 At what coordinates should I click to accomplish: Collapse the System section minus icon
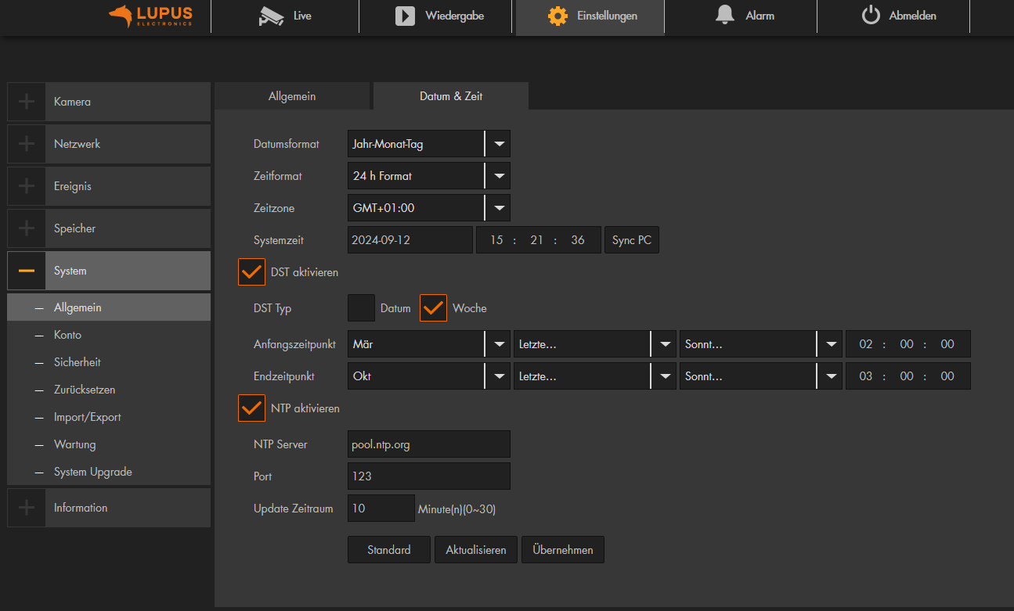pos(27,271)
